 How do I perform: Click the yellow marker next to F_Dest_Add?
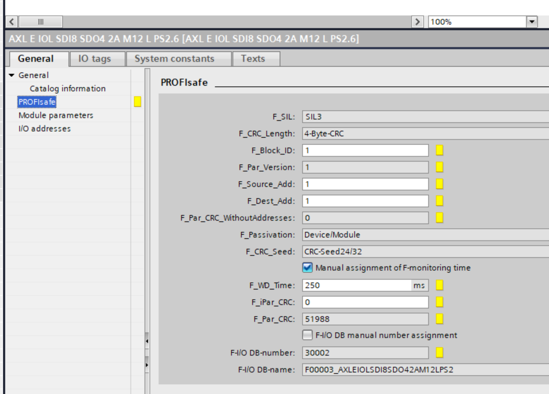tap(439, 201)
